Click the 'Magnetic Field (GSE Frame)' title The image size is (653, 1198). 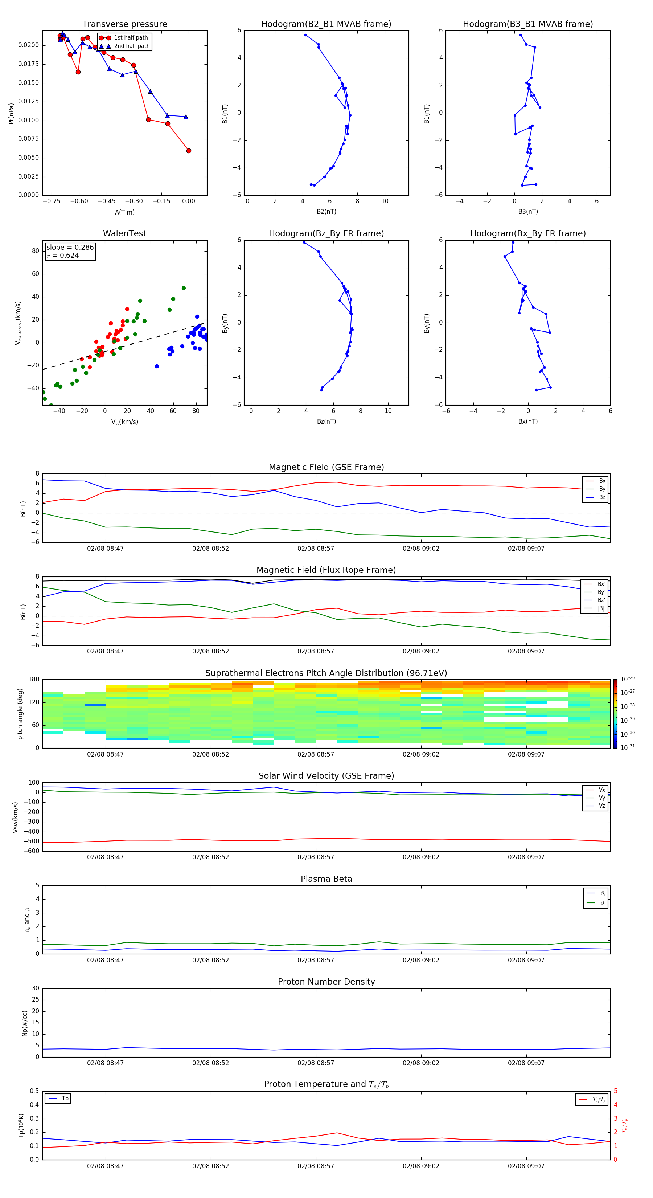[326, 467]
